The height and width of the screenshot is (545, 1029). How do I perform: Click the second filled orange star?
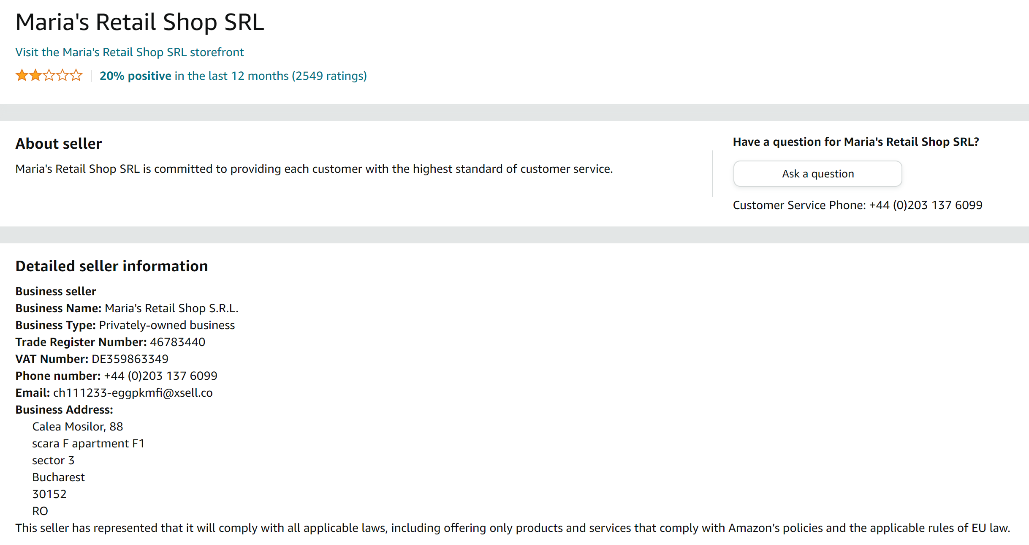pyautogui.click(x=35, y=75)
